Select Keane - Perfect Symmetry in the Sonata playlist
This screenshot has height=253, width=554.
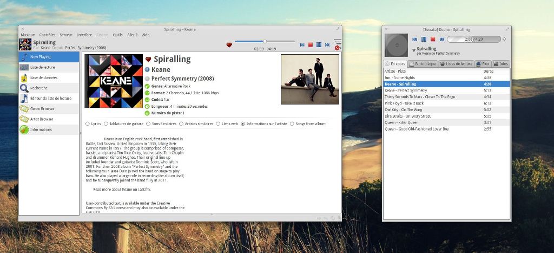click(446, 90)
